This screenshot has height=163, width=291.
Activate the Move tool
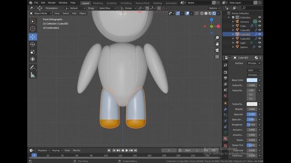pyautogui.click(x=33, y=37)
